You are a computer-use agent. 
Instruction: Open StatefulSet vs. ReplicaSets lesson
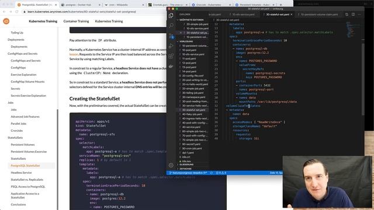pyautogui.click(x=27, y=180)
